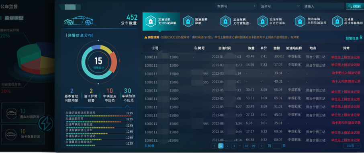Click the 车牌号 column header

[x=199, y=48]
